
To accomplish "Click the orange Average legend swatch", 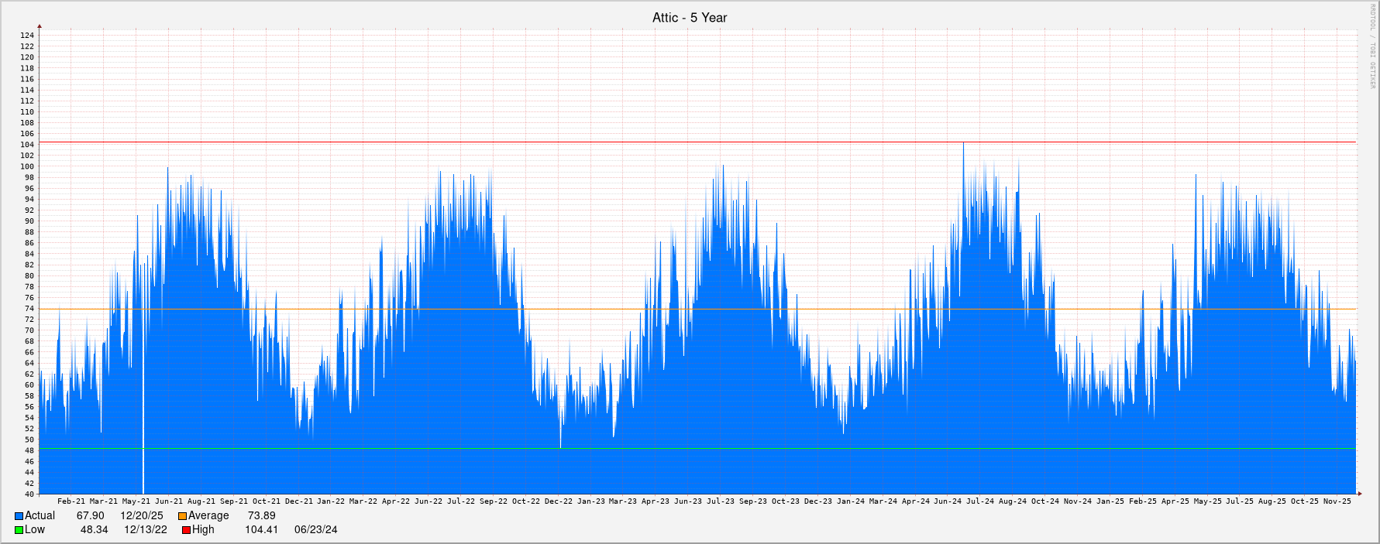I will 182,516.
